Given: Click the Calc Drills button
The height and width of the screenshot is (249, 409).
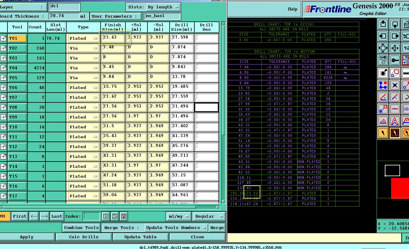Looking at the screenshot, I should pyautogui.click(x=84, y=237).
